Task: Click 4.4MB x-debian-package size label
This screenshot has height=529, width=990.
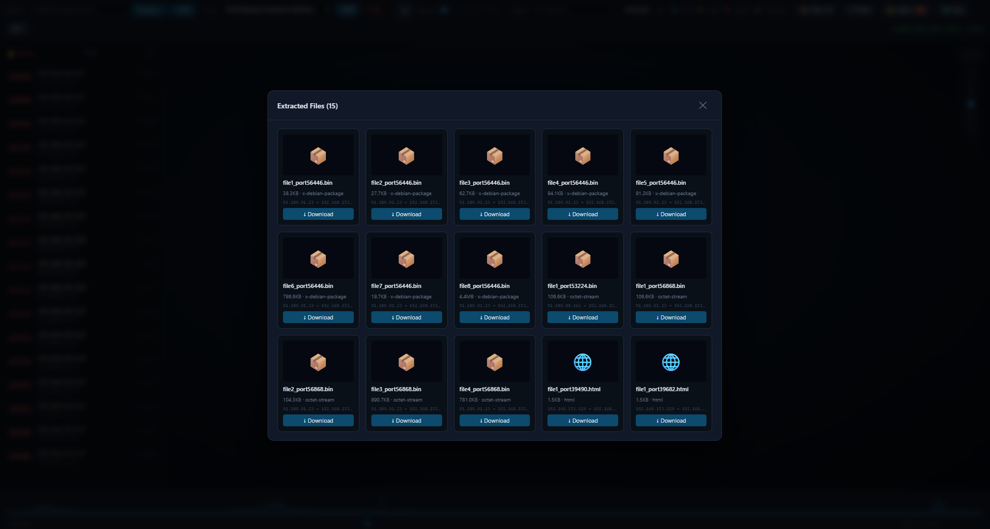Action: (x=489, y=297)
